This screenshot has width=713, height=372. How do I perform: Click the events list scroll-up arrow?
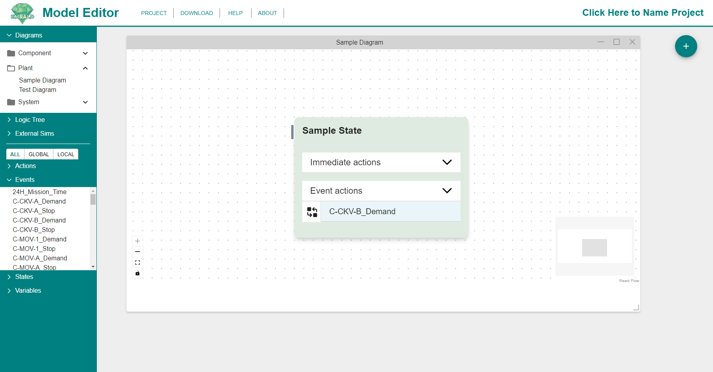[x=93, y=190]
